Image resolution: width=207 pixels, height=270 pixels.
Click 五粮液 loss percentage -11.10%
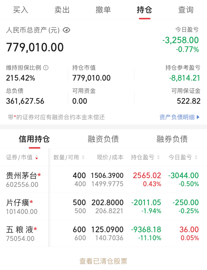(150, 238)
